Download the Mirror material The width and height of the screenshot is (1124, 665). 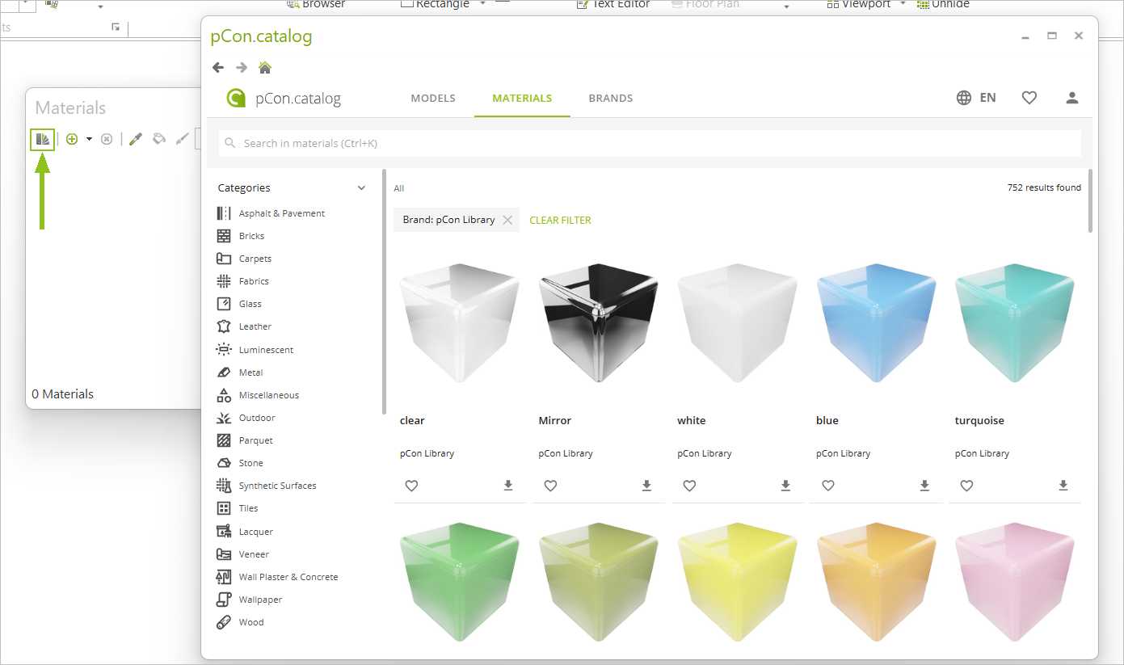647,486
